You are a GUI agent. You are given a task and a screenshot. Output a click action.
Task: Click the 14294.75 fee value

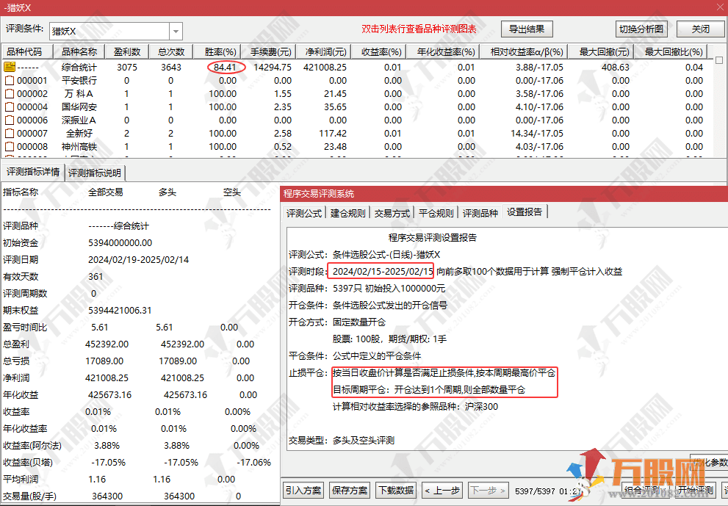pos(273,68)
